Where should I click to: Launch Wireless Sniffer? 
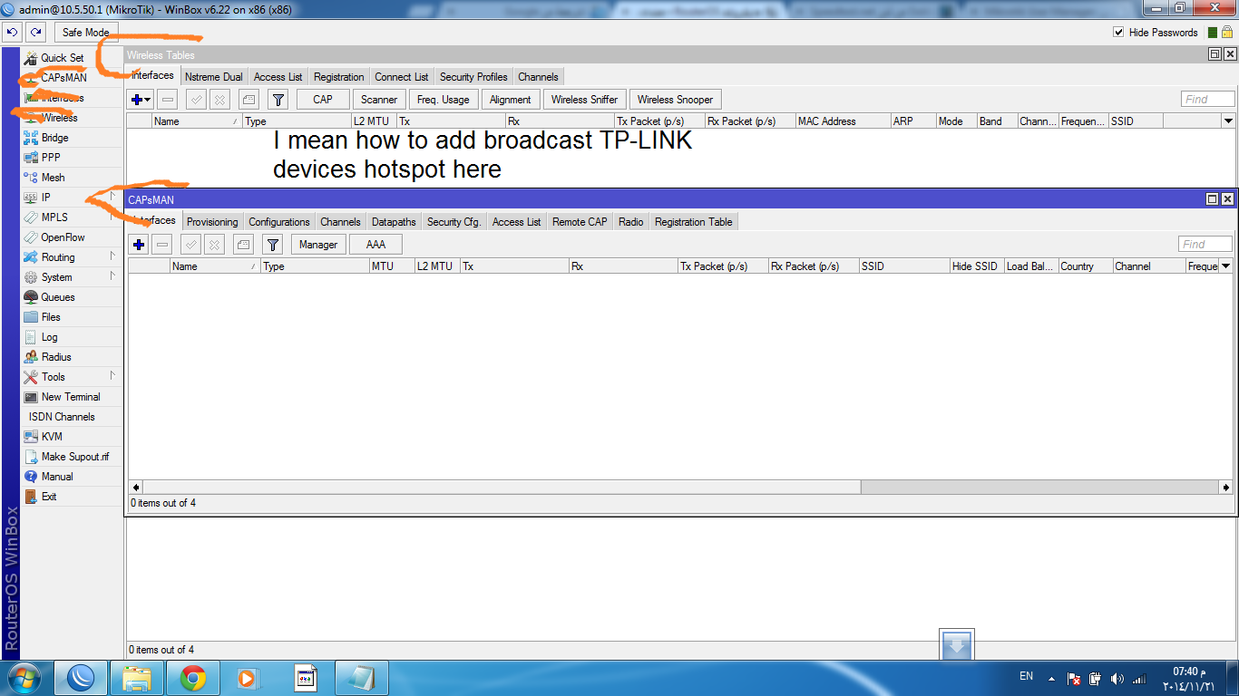pos(584,100)
